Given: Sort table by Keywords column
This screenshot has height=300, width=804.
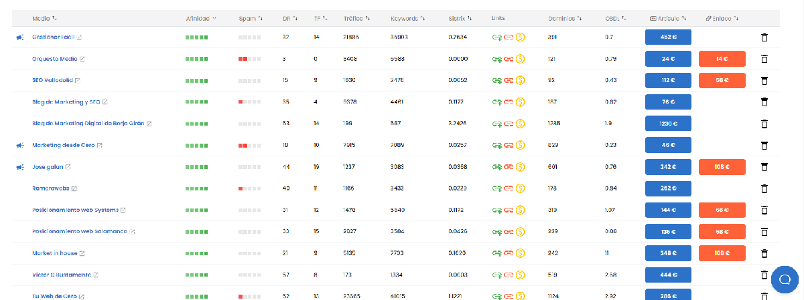Looking at the screenshot, I should pyautogui.click(x=407, y=18).
